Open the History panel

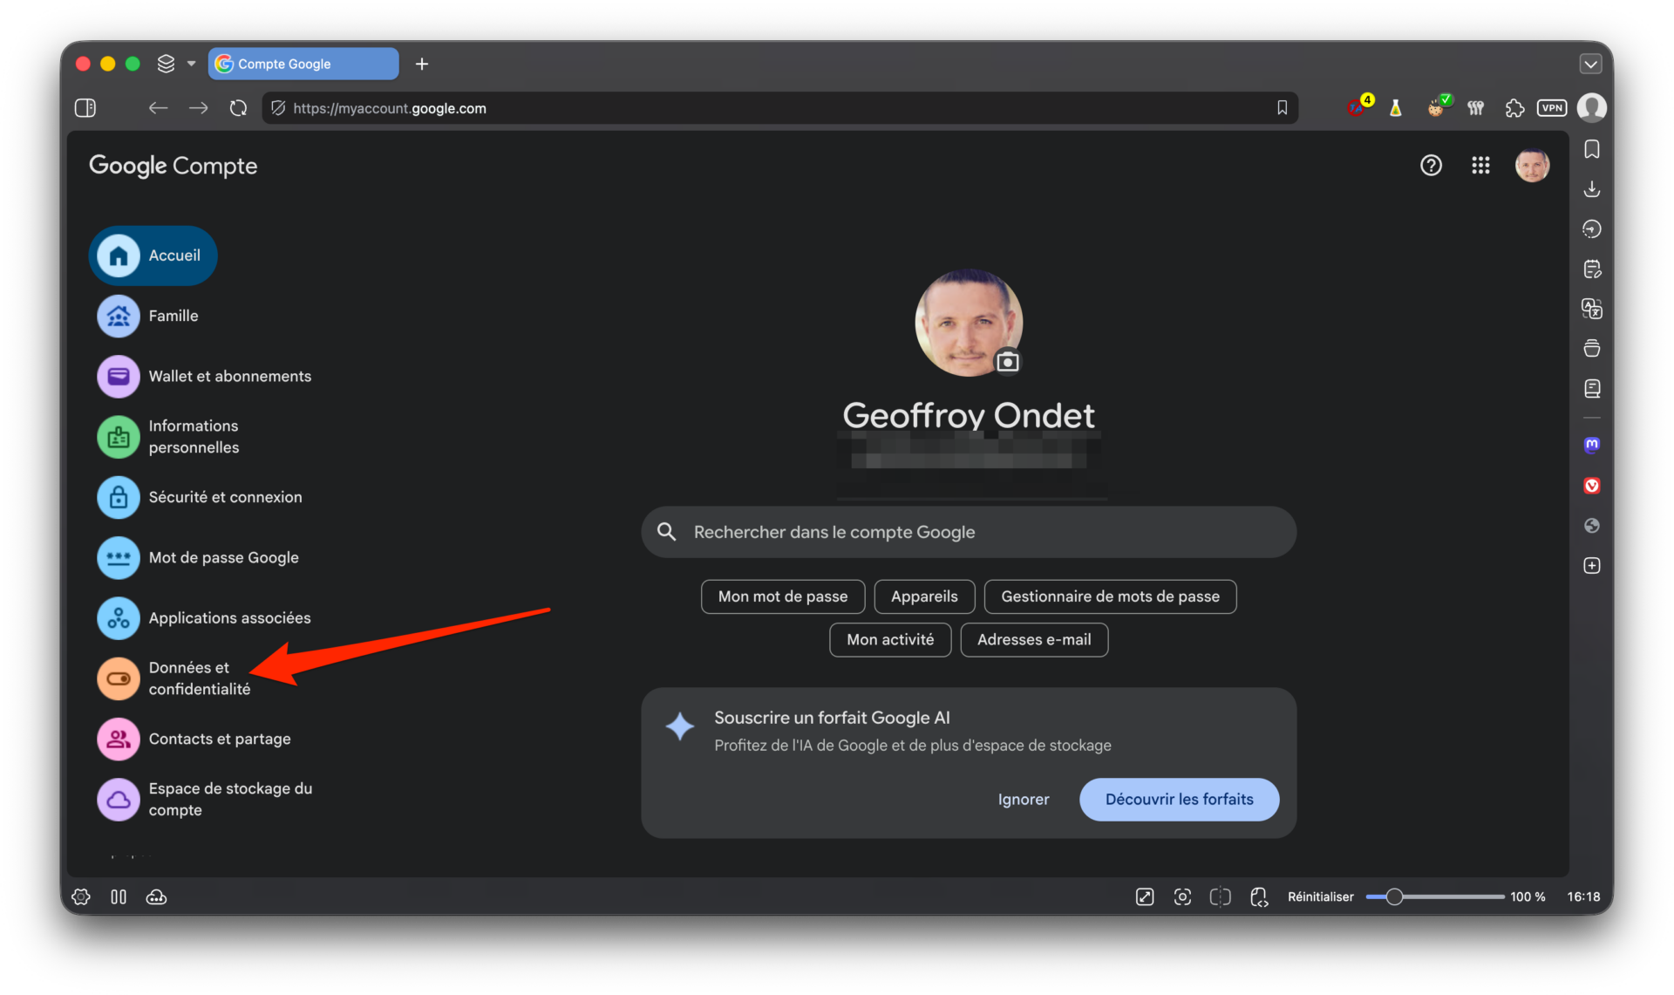point(1592,229)
